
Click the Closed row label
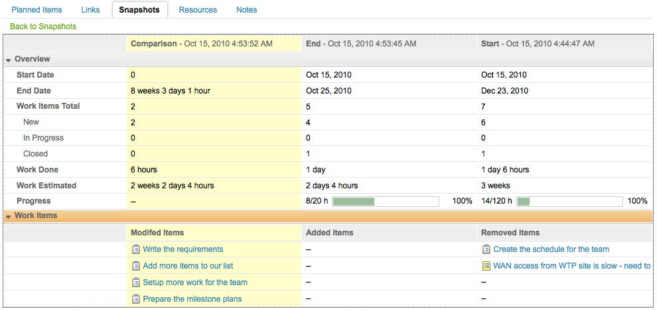tap(35, 154)
